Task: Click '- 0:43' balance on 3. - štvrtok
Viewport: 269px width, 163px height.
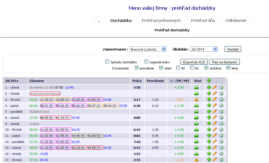Action: (x=179, y=100)
